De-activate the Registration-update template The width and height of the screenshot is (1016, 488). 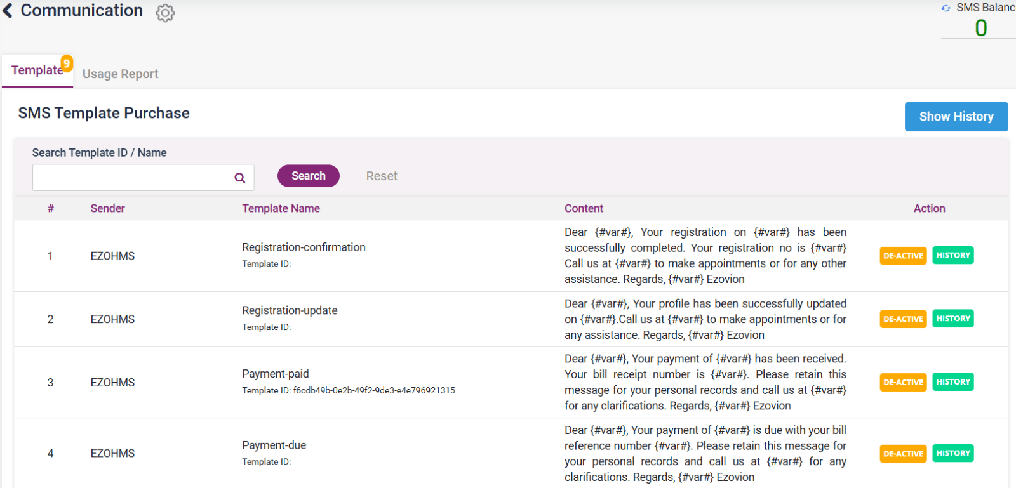point(902,319)
